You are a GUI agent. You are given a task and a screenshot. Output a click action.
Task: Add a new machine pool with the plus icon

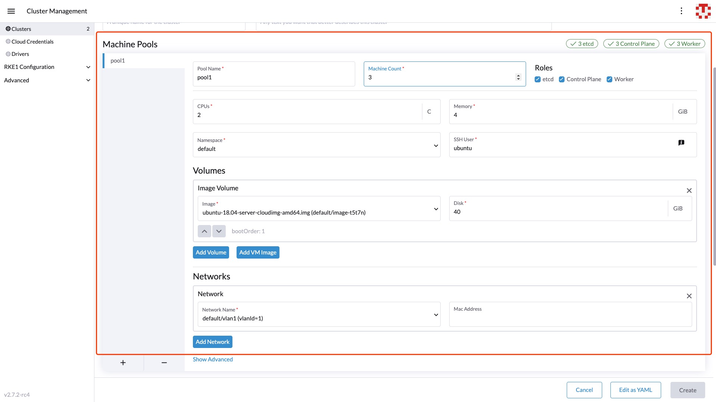(123, 363)
